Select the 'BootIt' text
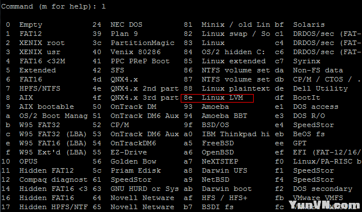This screenshot has height=212, width=362. 306,97
